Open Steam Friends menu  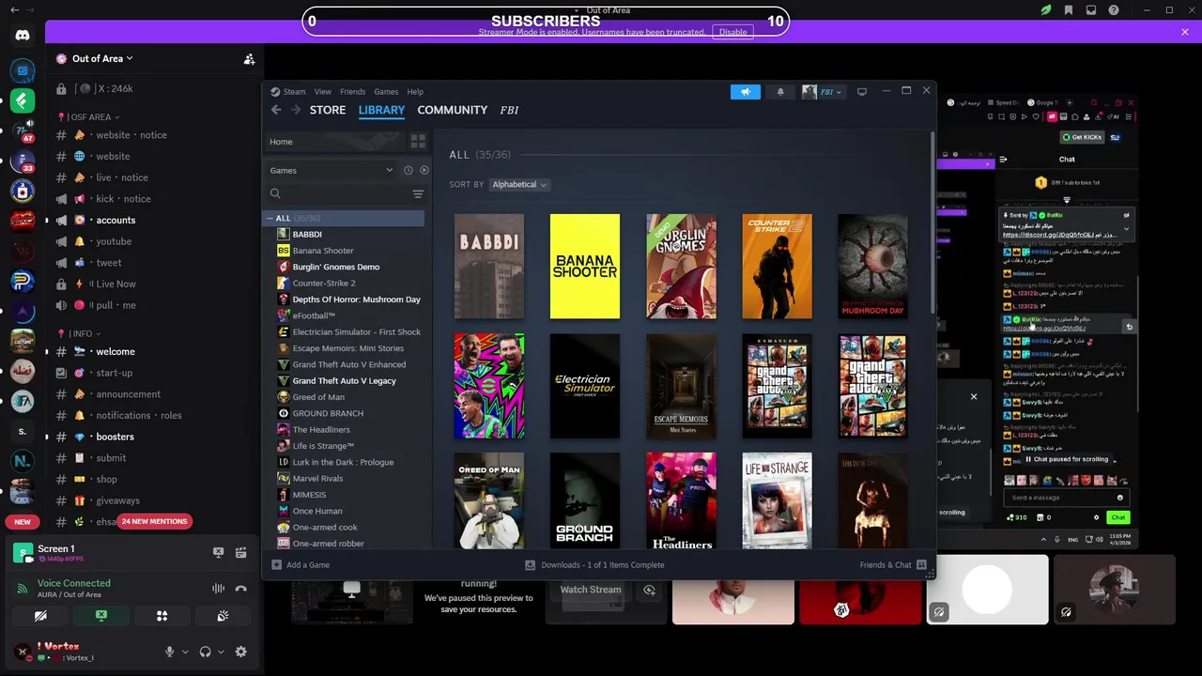tap(352, 91)
